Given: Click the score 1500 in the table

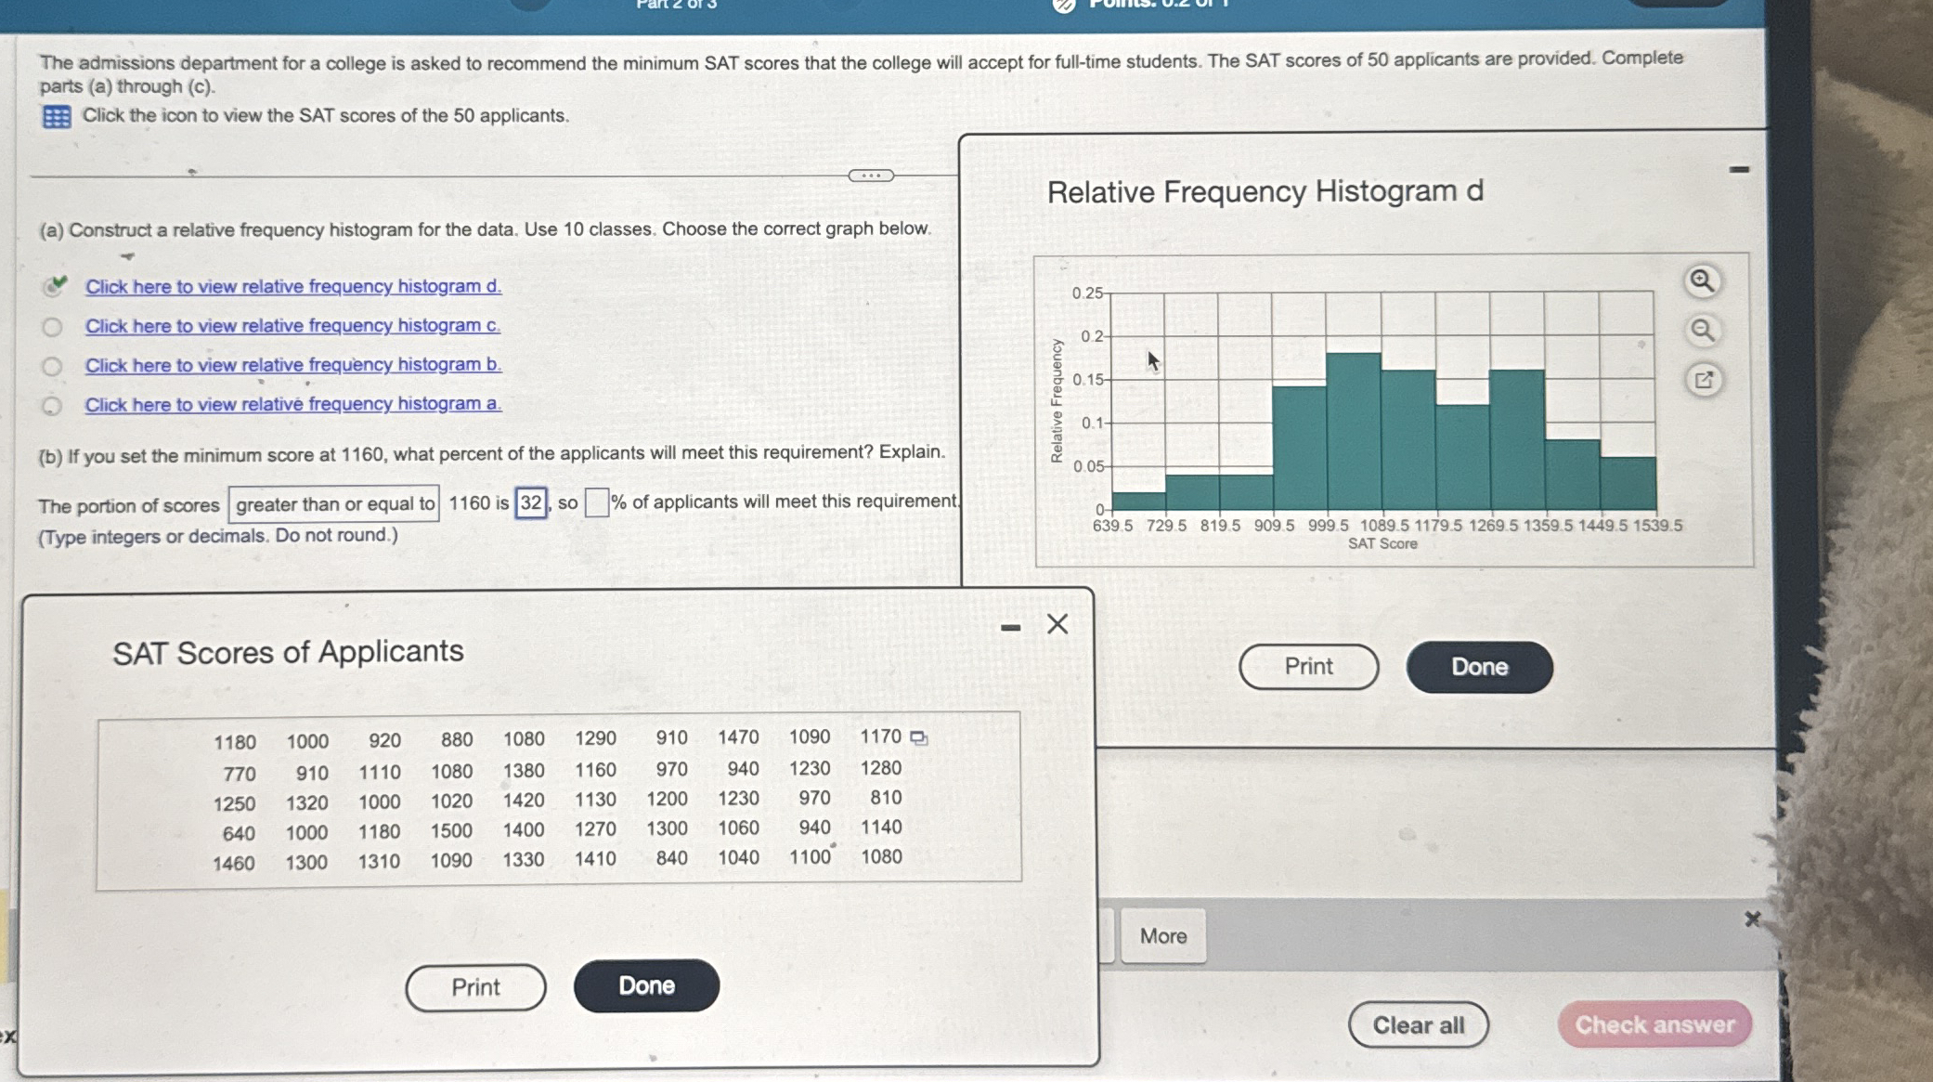Looking at the screenshot, I should pos(451,831).
